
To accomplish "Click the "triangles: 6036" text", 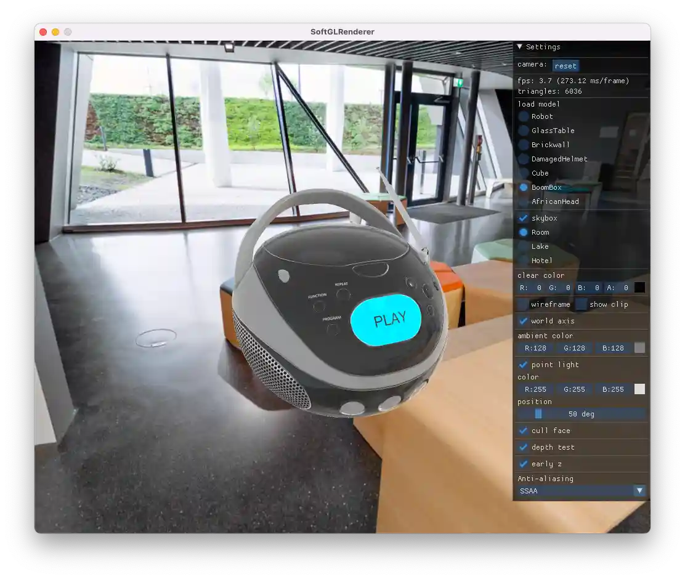I will point(549,91).
